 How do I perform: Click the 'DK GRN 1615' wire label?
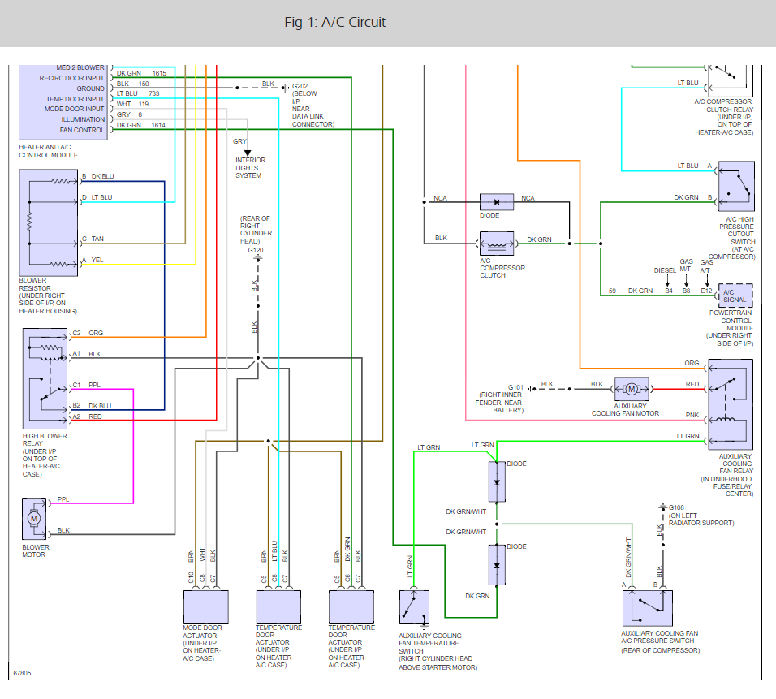[141, 73]
